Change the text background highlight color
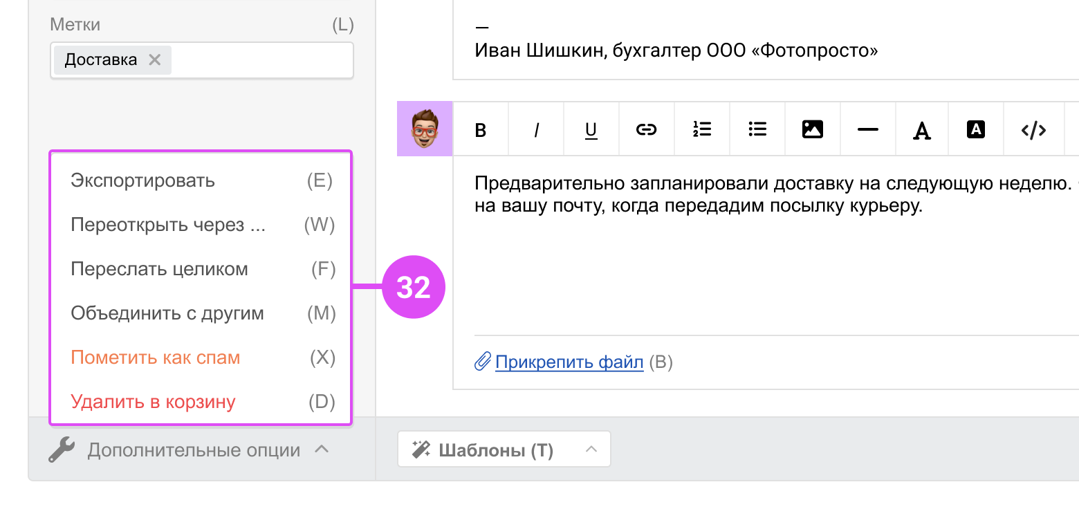The image size is (1079, 509). [976, 129]
